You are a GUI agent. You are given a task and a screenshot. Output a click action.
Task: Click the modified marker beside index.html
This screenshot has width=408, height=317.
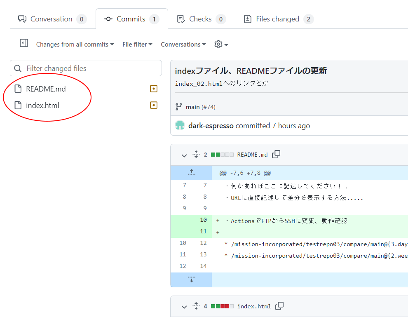pyautogui.click(x=154, y=105)
